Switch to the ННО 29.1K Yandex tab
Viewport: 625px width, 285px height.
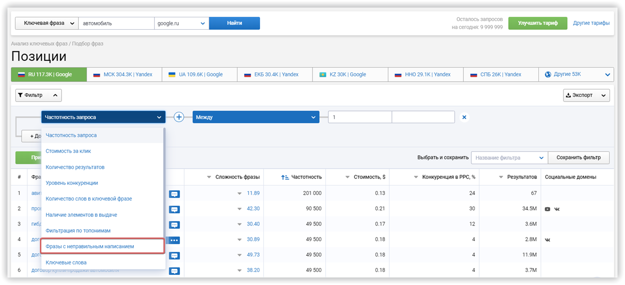coord(425,74)
